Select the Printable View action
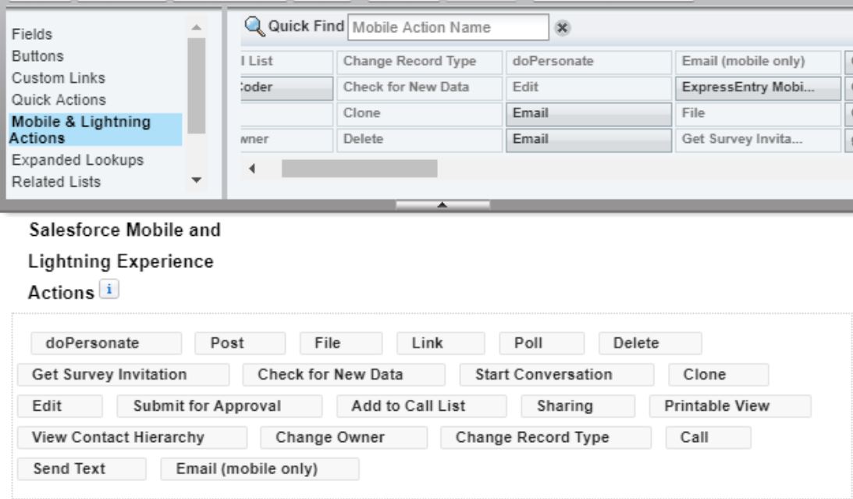853x499 pixels. point(730,407)
